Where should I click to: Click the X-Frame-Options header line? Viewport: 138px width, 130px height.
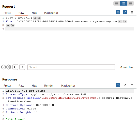[30, 105]
